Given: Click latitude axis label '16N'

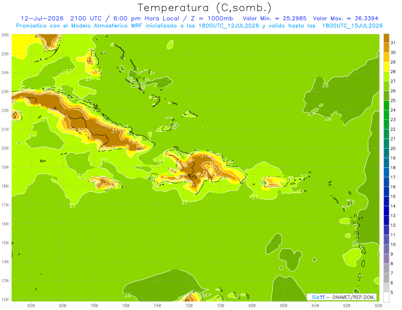Looking at the screenshot, I should (5, 224).
